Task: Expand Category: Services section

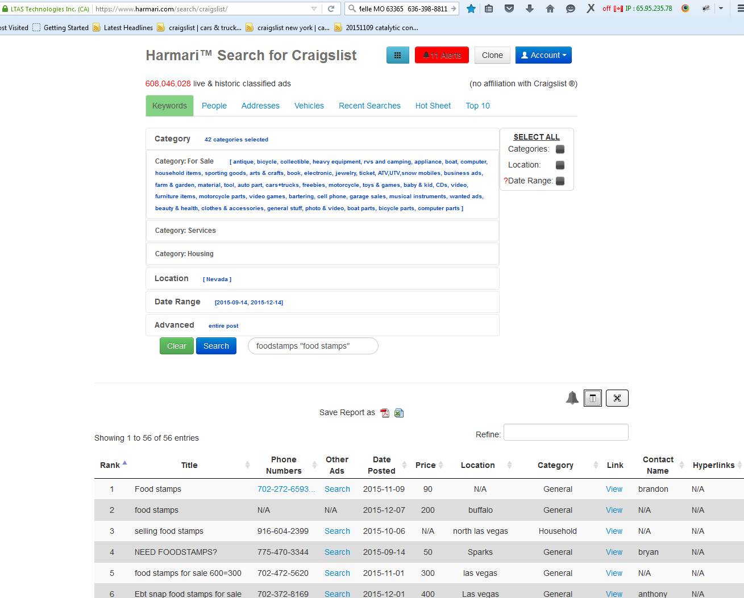Action: (322, 231)
